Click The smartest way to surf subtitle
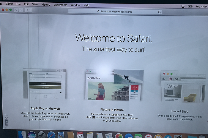Viewport: 208px width, 138px height. (114, 49)
